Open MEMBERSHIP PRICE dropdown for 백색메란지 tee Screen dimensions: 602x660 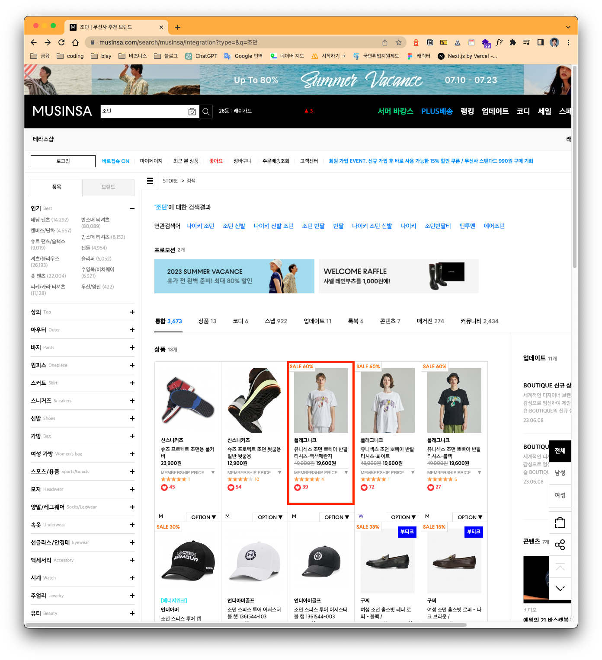[321, 472]
